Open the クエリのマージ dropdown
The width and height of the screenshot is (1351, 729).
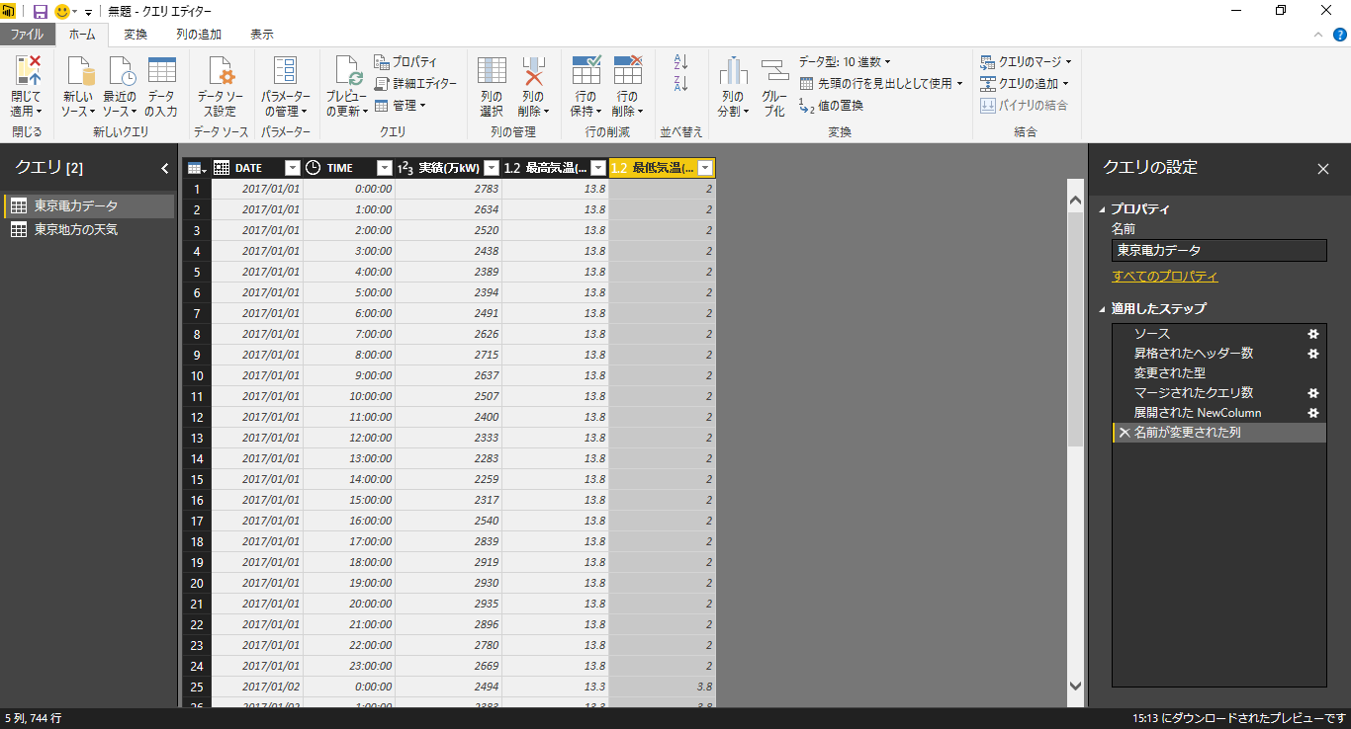click(x=1026, y=62)
